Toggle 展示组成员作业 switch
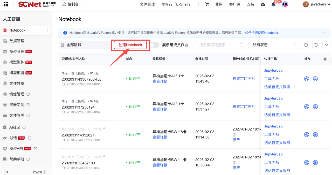Screen dimensions: 332x175 (155, 45)
